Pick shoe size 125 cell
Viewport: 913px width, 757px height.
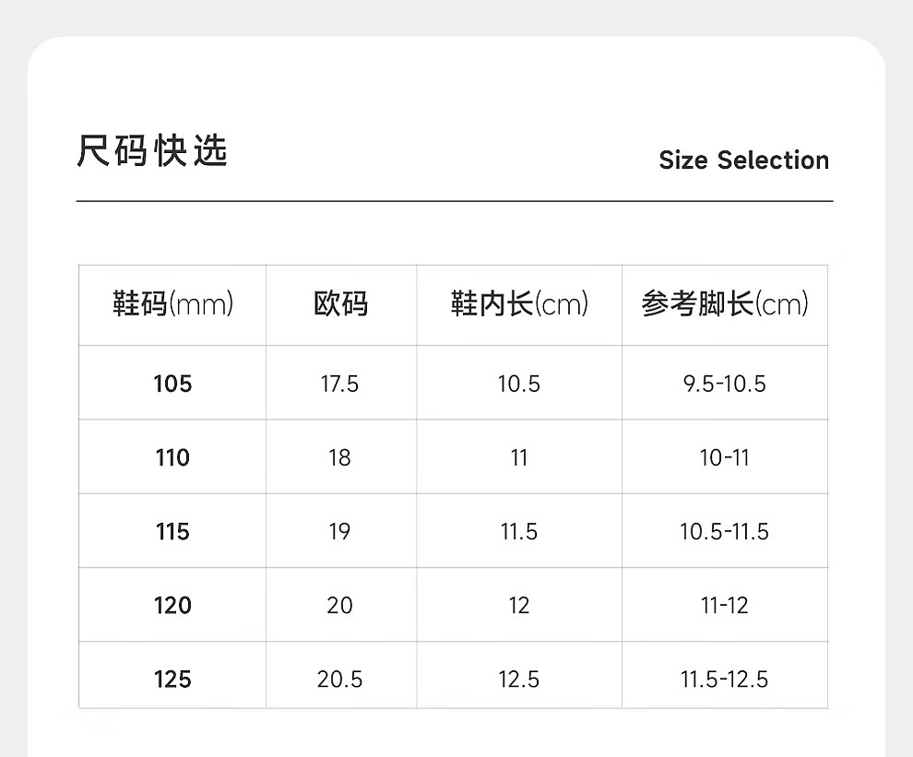[x=172, y=680]
